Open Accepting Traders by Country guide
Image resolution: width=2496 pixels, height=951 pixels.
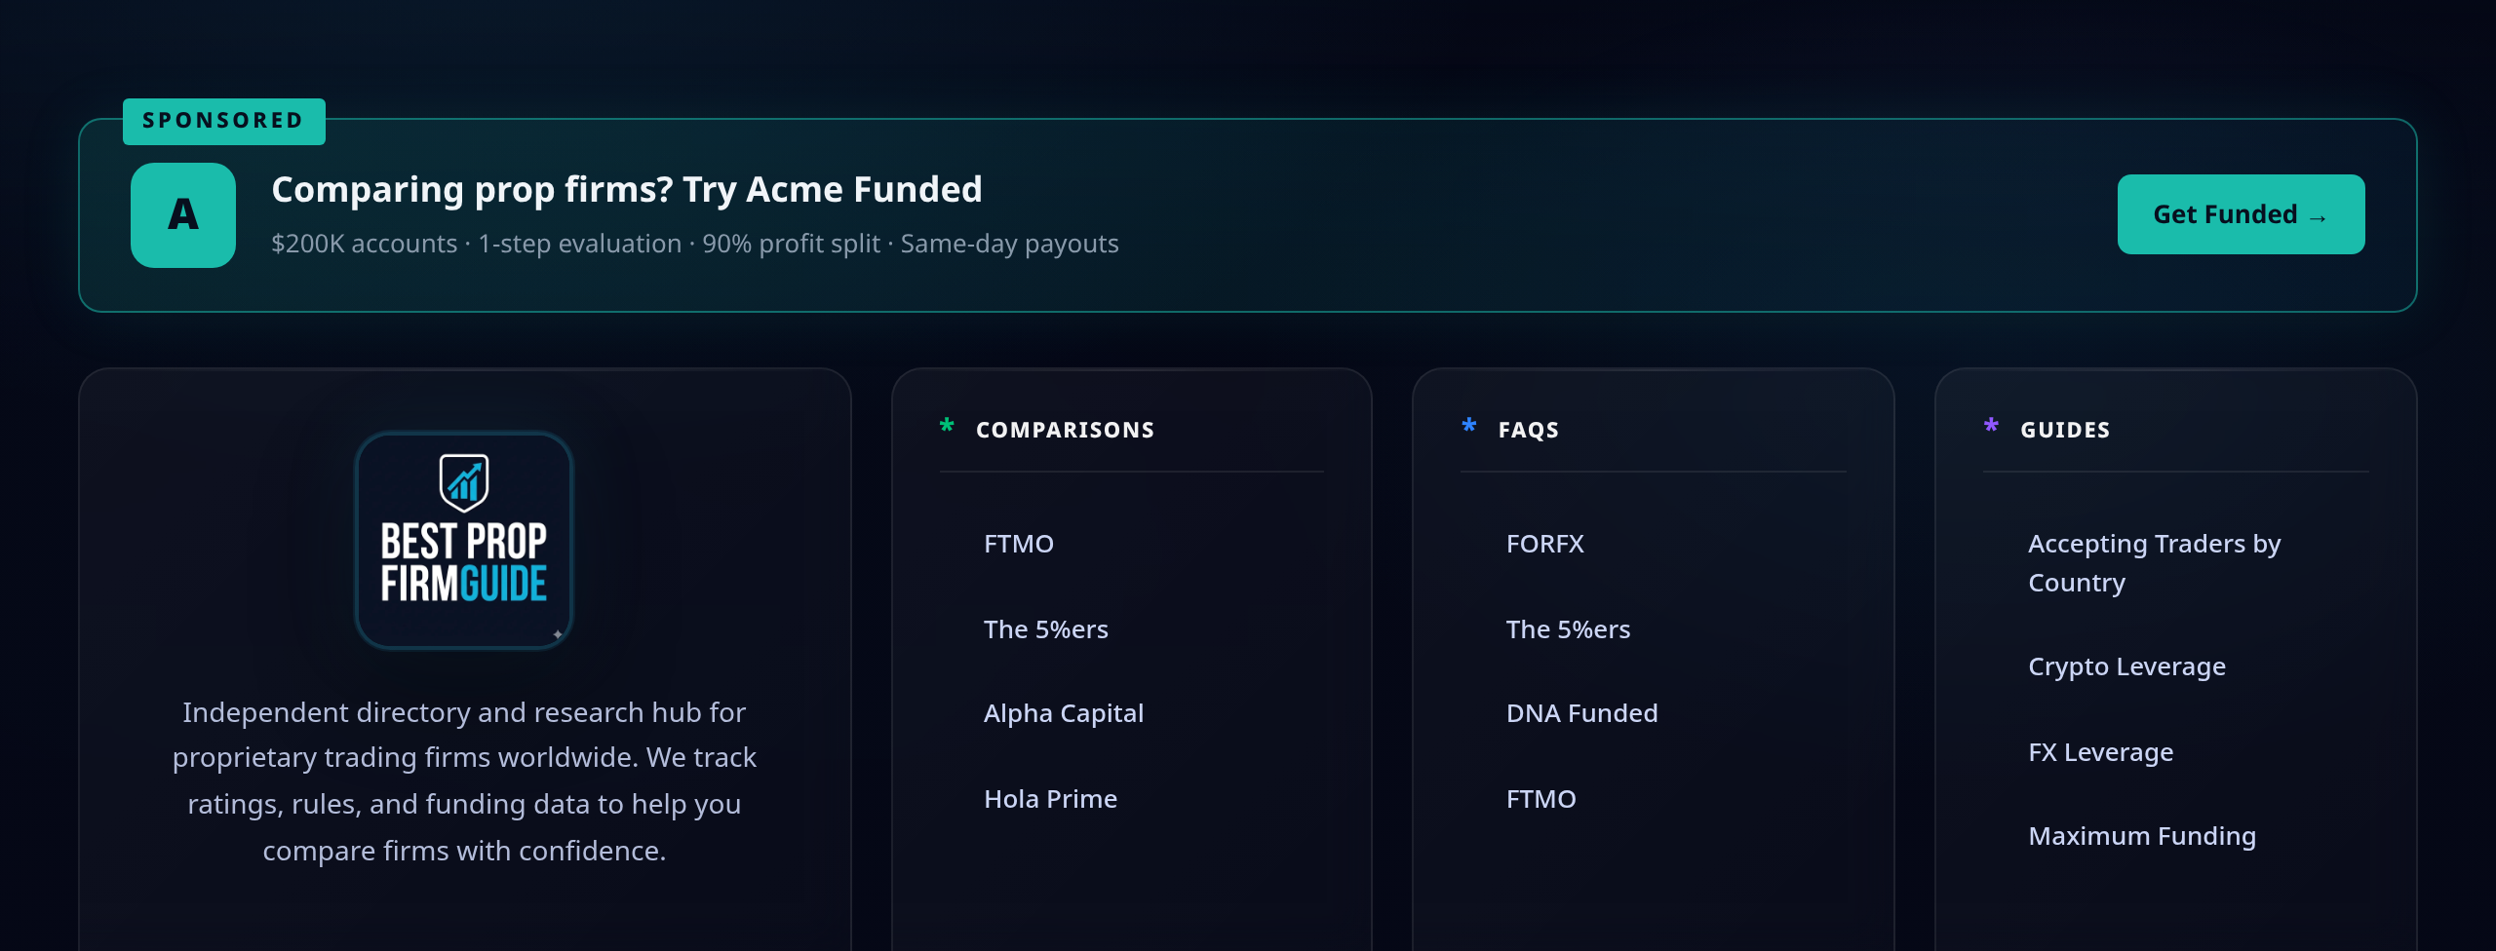(2154, 563)
